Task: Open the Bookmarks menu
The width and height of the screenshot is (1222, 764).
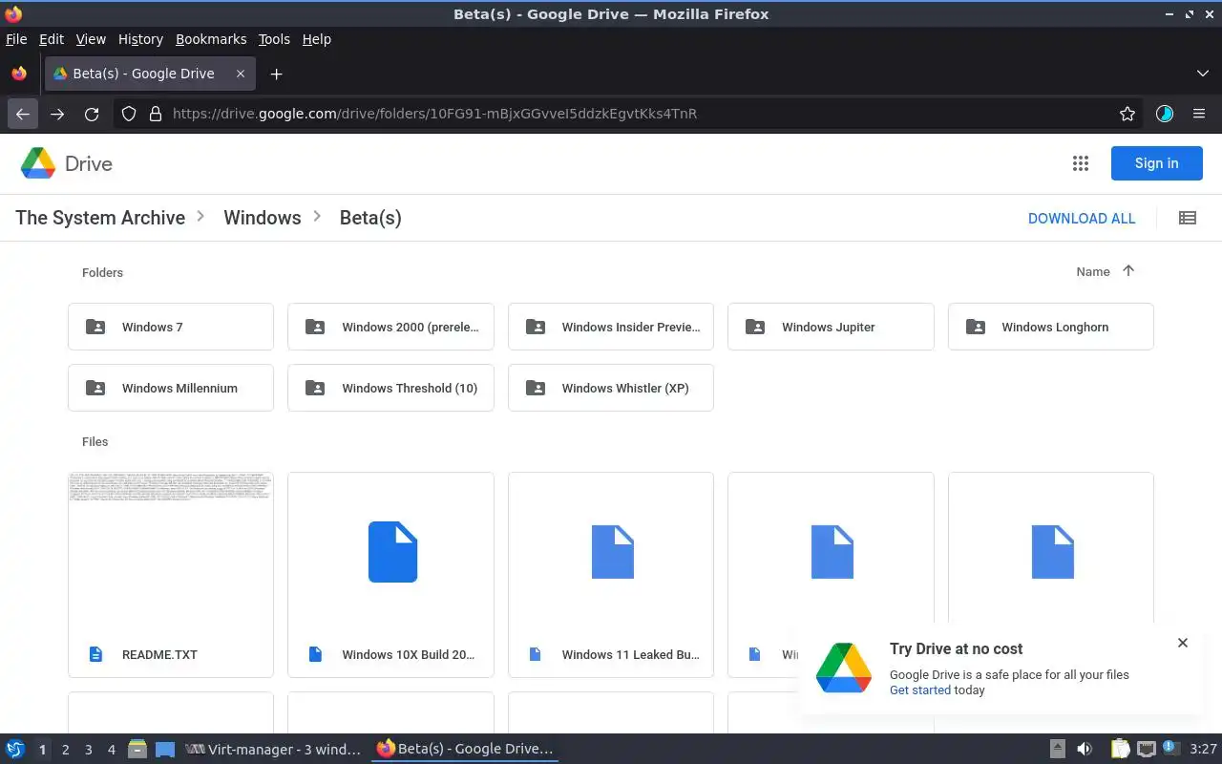Action: [211, 39]
